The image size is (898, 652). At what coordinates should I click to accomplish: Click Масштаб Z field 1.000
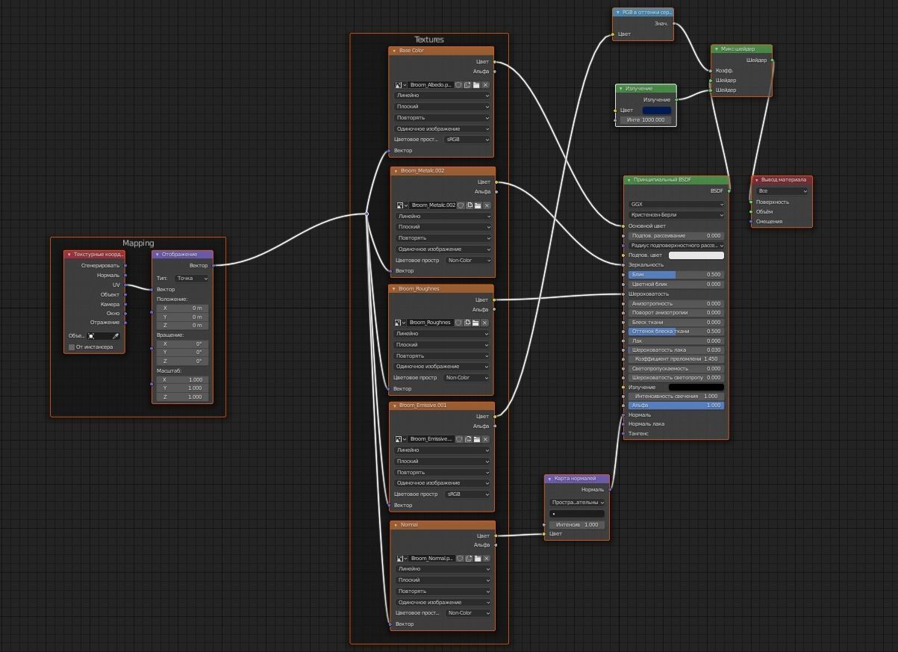183,397
